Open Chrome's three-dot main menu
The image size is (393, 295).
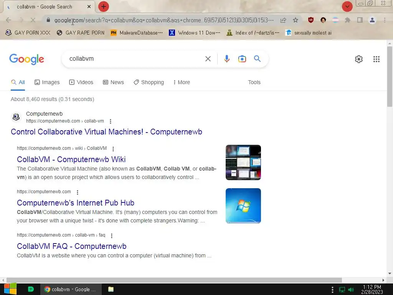[385, 20]
